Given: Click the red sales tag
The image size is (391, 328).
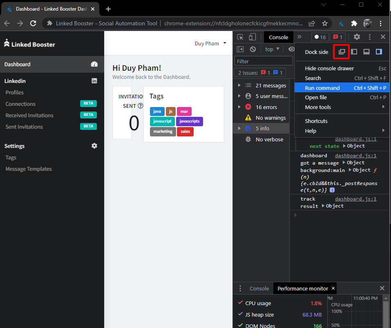Looking at the screenshot, I should (185, 132).
